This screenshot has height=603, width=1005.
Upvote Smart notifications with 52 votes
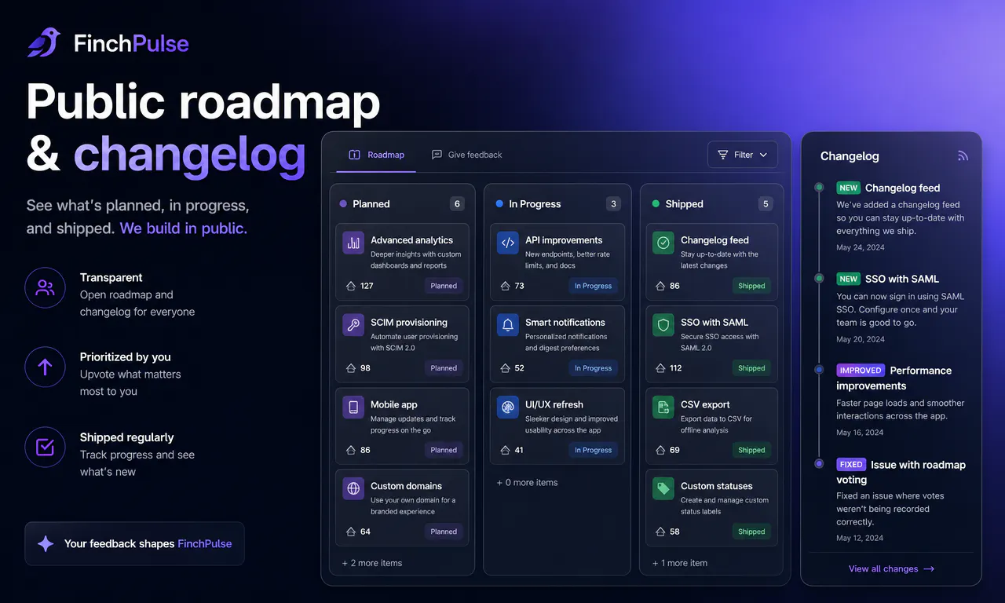pyautogui.click(x=506, y=367)
